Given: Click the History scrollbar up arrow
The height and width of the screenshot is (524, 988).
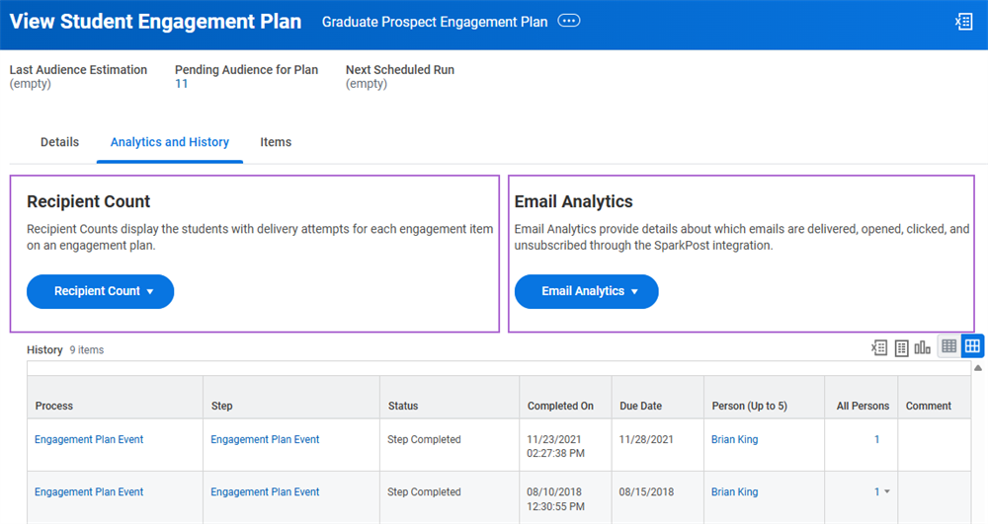Looking at the screenshot, I should [x=978, y=368].
